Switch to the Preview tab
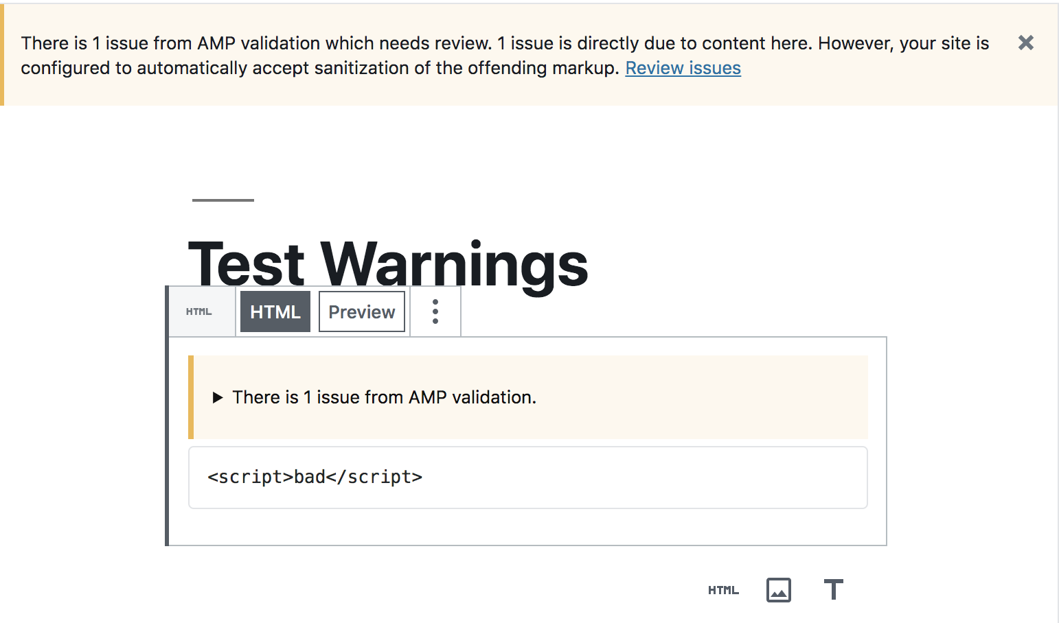The width and height of the screenshot is (1059, 623). click(x=362, y=311)
